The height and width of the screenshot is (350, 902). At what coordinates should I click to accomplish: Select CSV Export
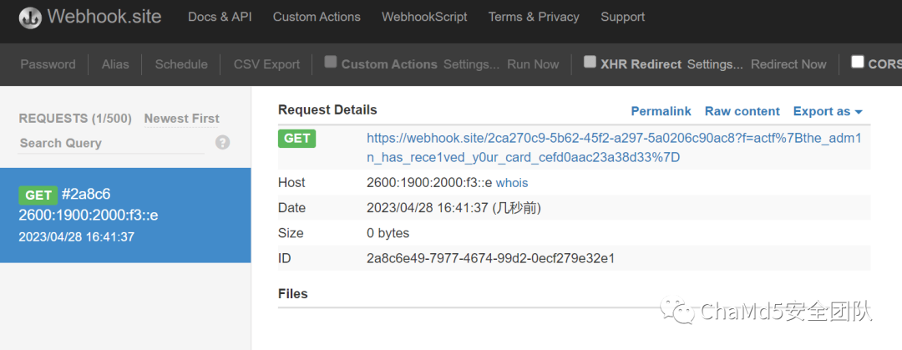[x=267, y=64]
